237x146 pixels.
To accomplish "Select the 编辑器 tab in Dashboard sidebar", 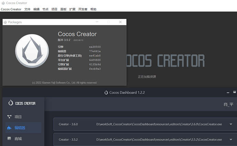I will coord(23,127).
